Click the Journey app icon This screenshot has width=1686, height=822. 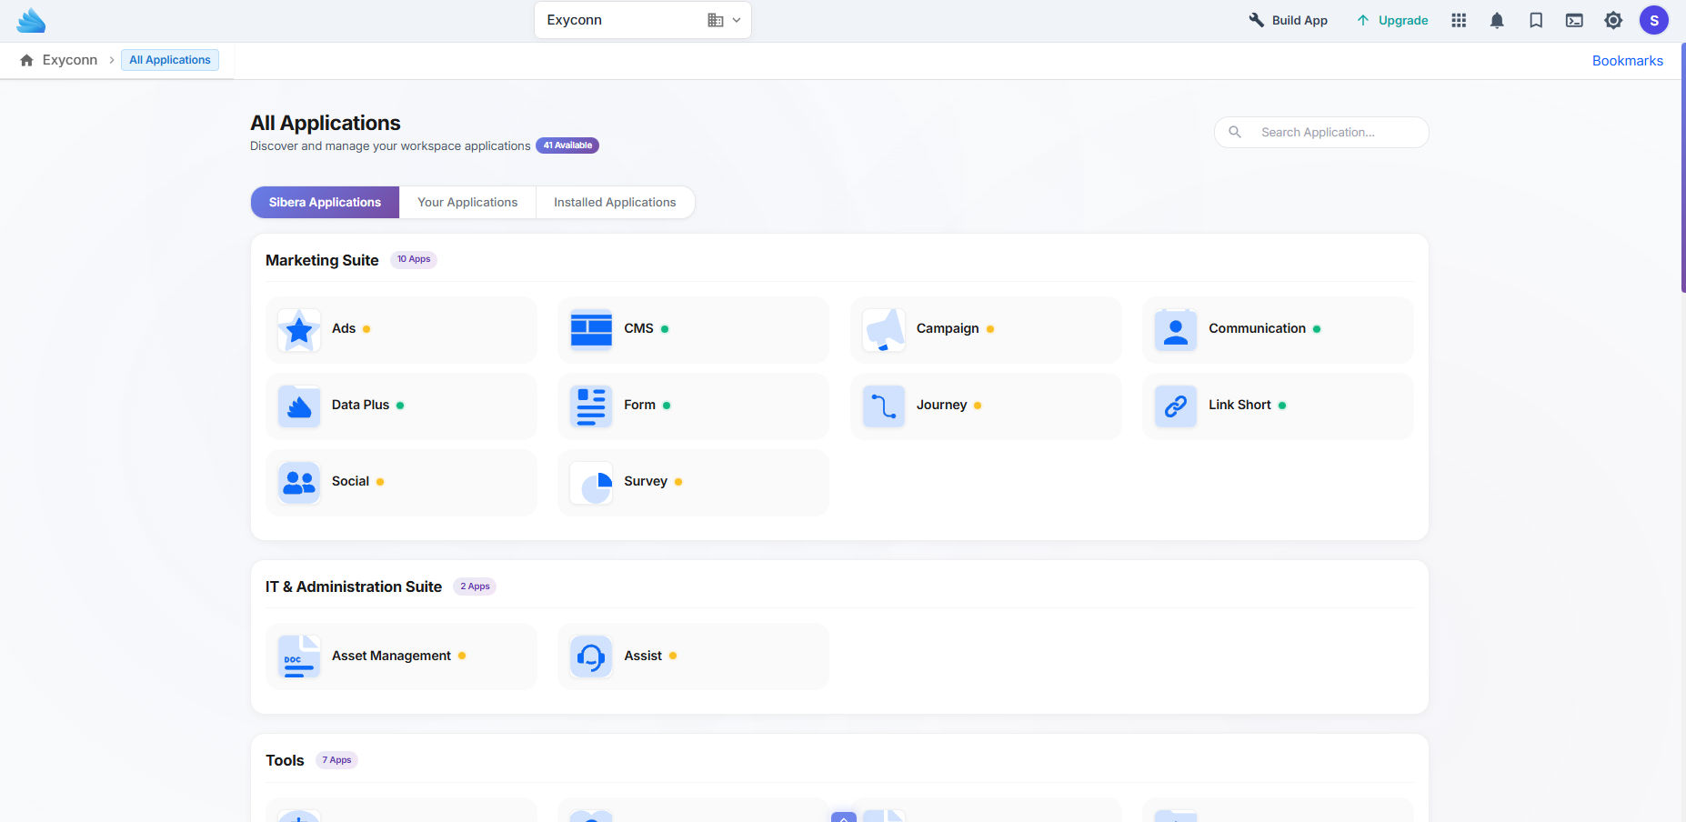point(882,406)
